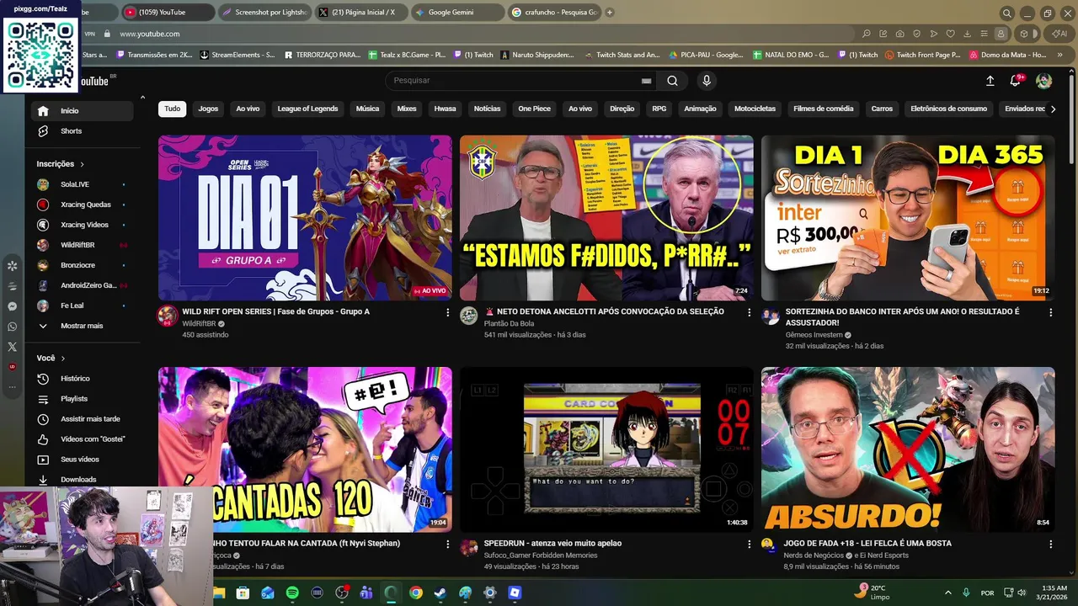Show hidden system tray icons
Viewport: 1078px width, 606px height.
coord(947,593)
